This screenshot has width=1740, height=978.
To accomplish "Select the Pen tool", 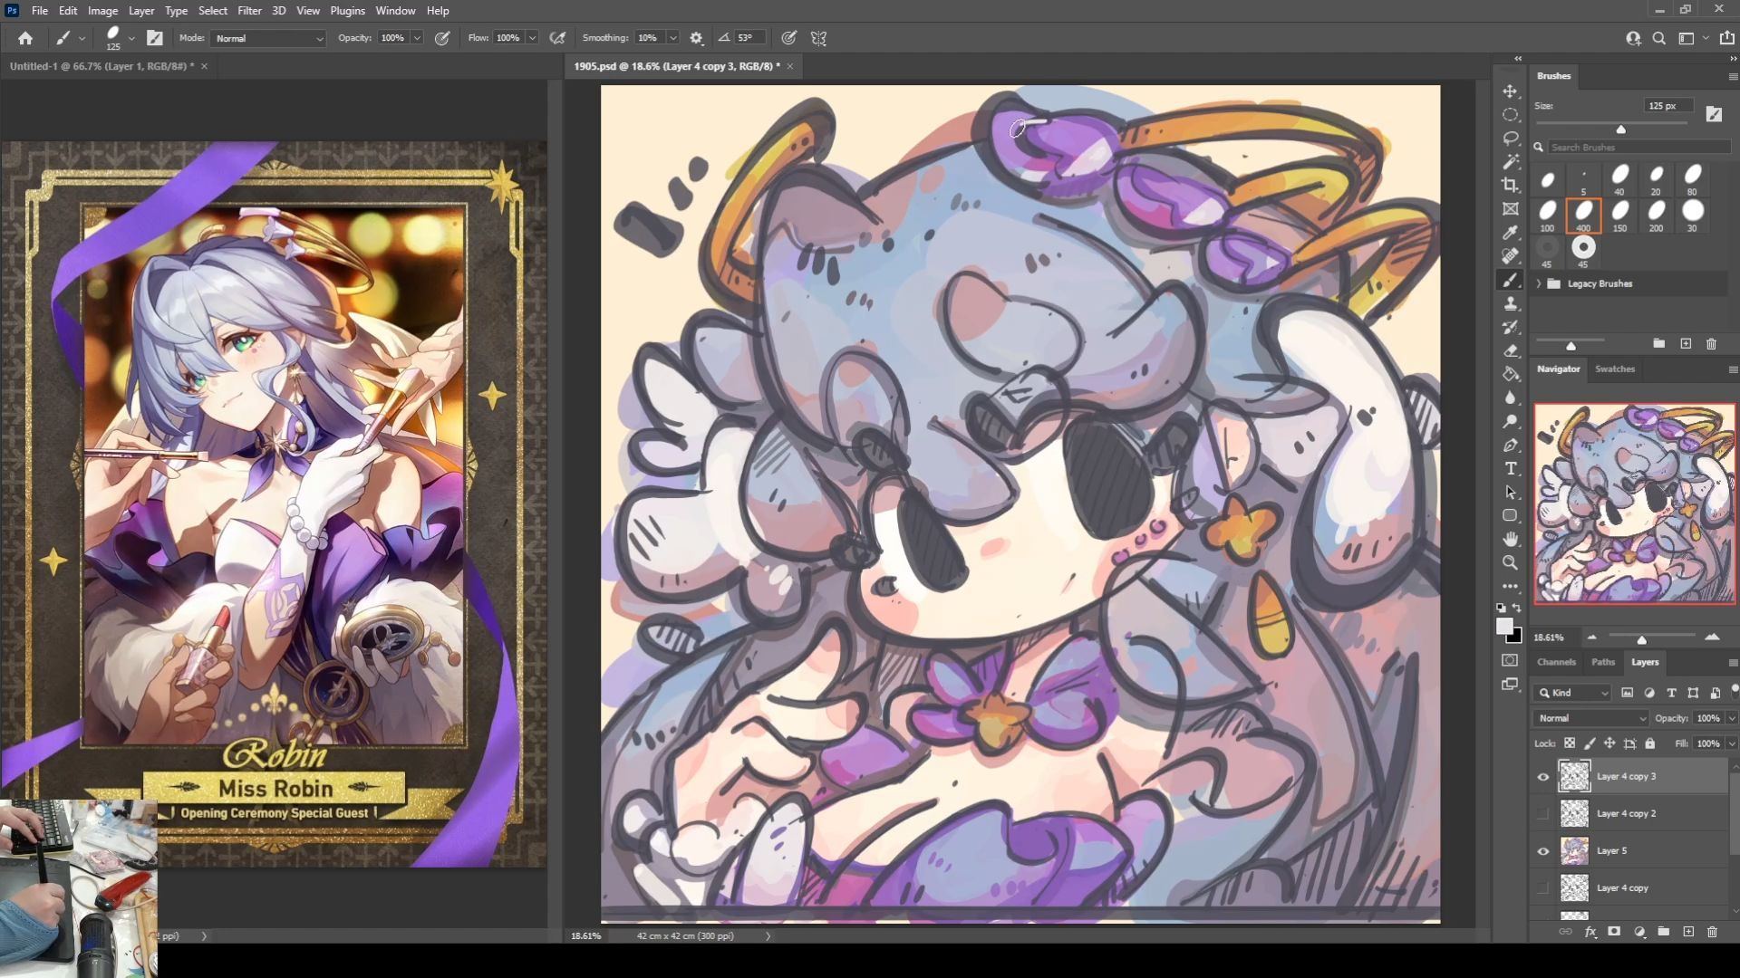I will pyautogui.click(x=1510, y=445).
